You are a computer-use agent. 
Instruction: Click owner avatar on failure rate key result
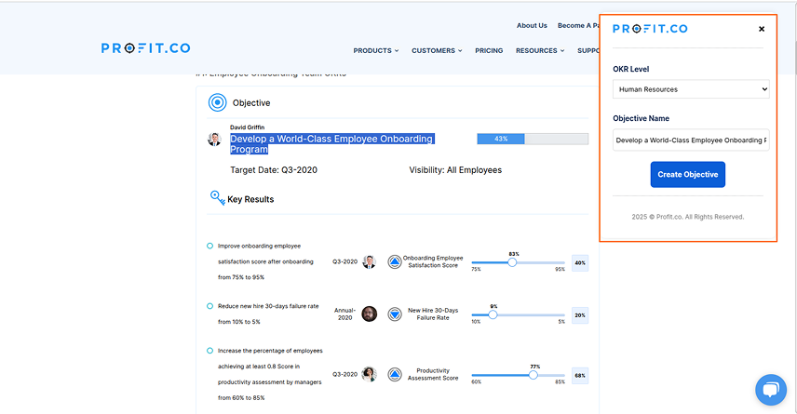pos(370,314)
